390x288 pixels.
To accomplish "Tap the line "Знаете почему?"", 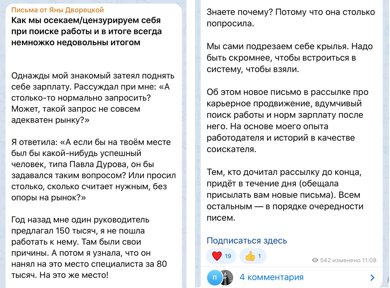I will coord(240,12).
